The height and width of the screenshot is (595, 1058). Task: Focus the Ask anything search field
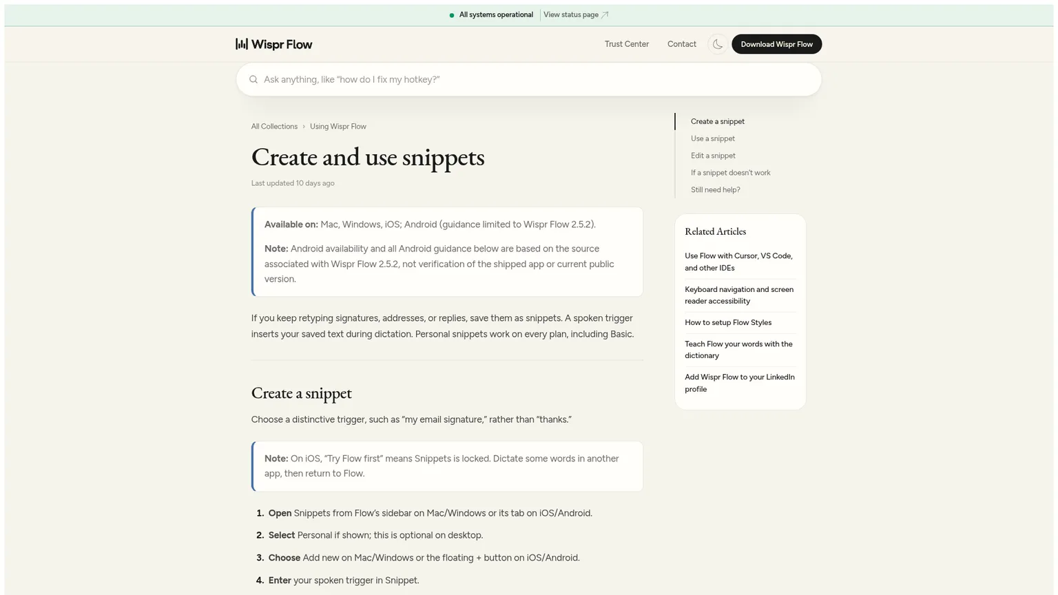pyautogui.click(x=529, y=80)
